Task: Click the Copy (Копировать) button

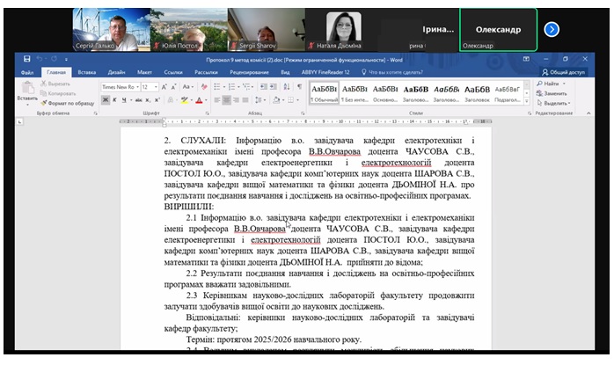Action: [58, 93]
